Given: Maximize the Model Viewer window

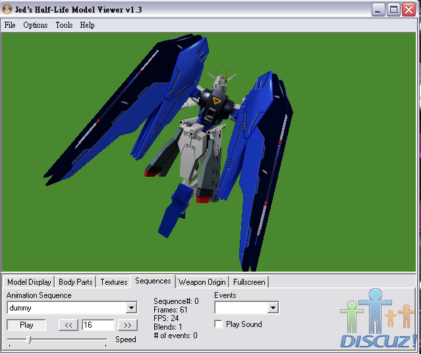Looking at the screenshot, I should 393,10.
